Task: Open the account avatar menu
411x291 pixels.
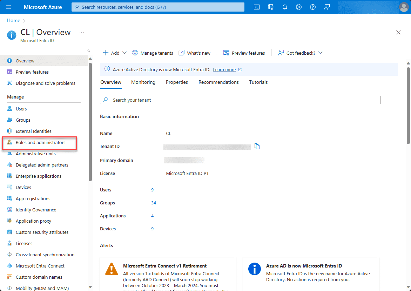Action: (x=404, y=7)
